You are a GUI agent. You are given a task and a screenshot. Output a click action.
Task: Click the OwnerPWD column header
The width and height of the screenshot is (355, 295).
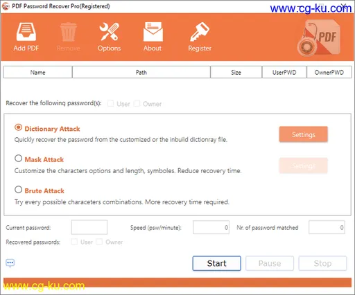[329, 72]
